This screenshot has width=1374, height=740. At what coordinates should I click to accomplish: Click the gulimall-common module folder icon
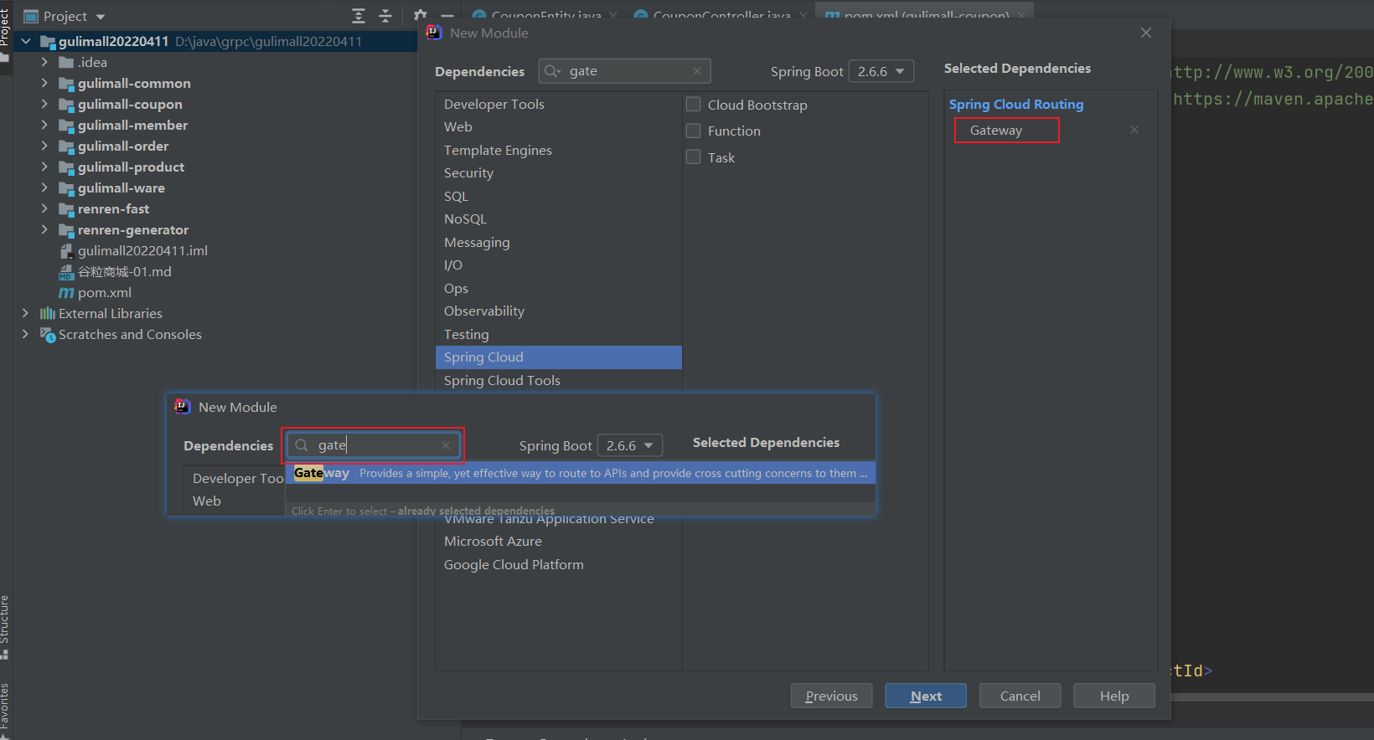tap(67, 84)
